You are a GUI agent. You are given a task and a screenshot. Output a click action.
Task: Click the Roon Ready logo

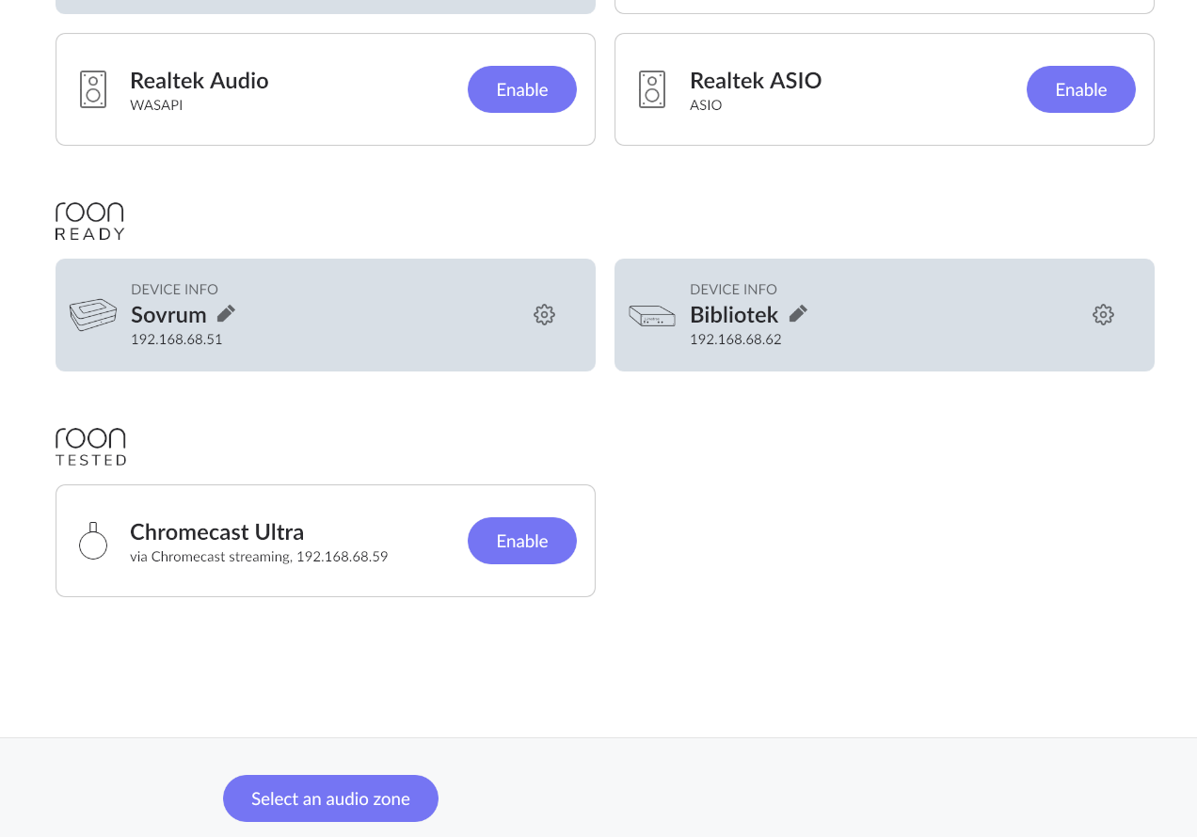pyautogui.click(x=90, y=221)
